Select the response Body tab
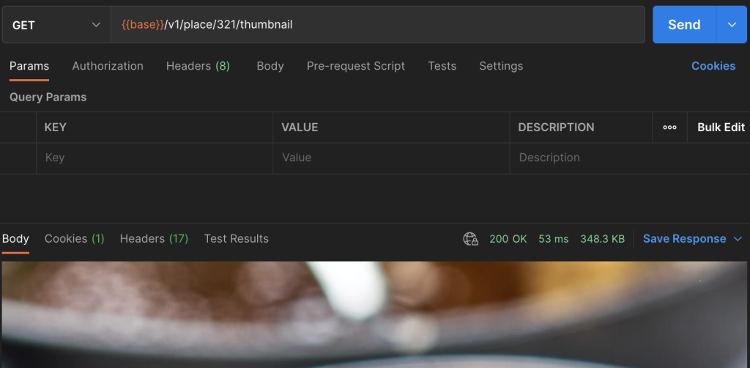The width and height of the screenshot is (750, 368). [15, 239]
